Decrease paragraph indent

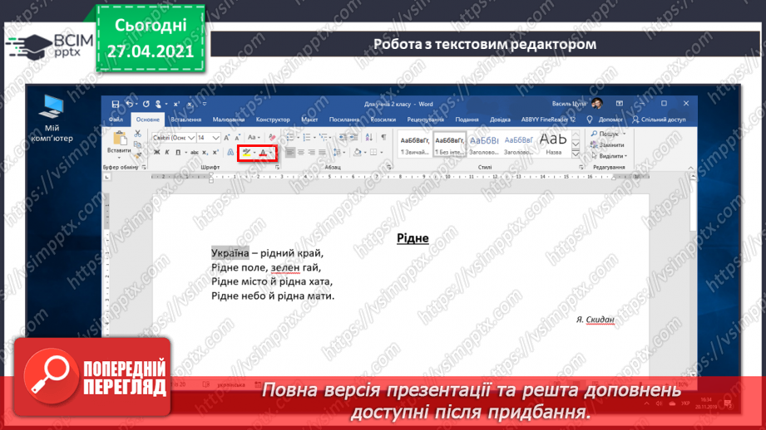(343, 138)
